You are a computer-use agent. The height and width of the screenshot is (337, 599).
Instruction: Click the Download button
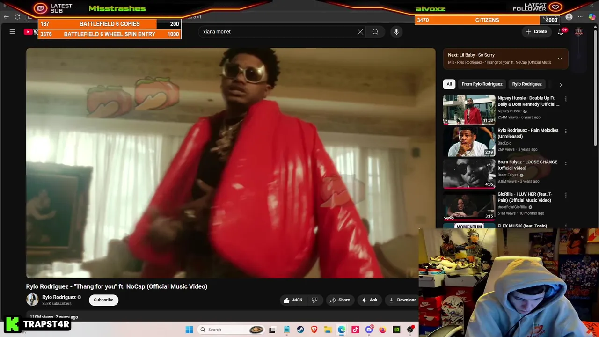(x=402, y=300)
